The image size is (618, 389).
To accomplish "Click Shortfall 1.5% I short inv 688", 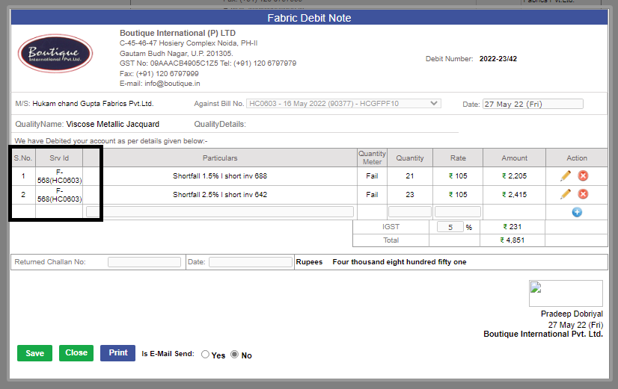I will coord(220,175).
